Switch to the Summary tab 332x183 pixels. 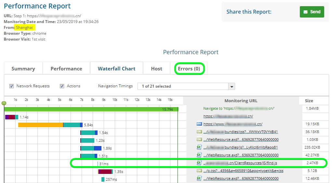(23, 69)
